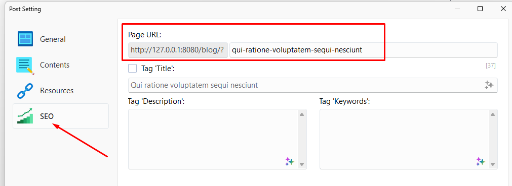This screenshot has width=512, height=186.
Task: Click the http://127.0.0.1:8080/blog/? prefix box
Action: coord(178,50)
